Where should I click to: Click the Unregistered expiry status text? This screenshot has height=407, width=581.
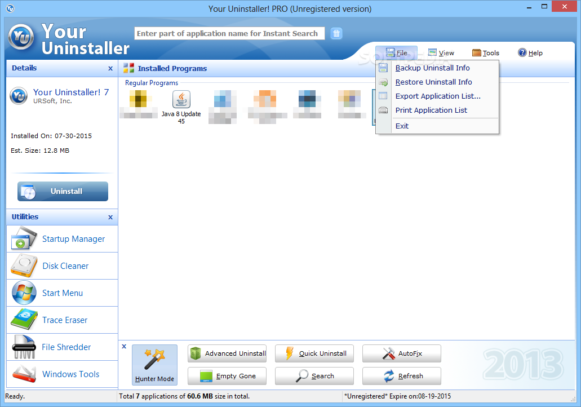click(397, 396)
